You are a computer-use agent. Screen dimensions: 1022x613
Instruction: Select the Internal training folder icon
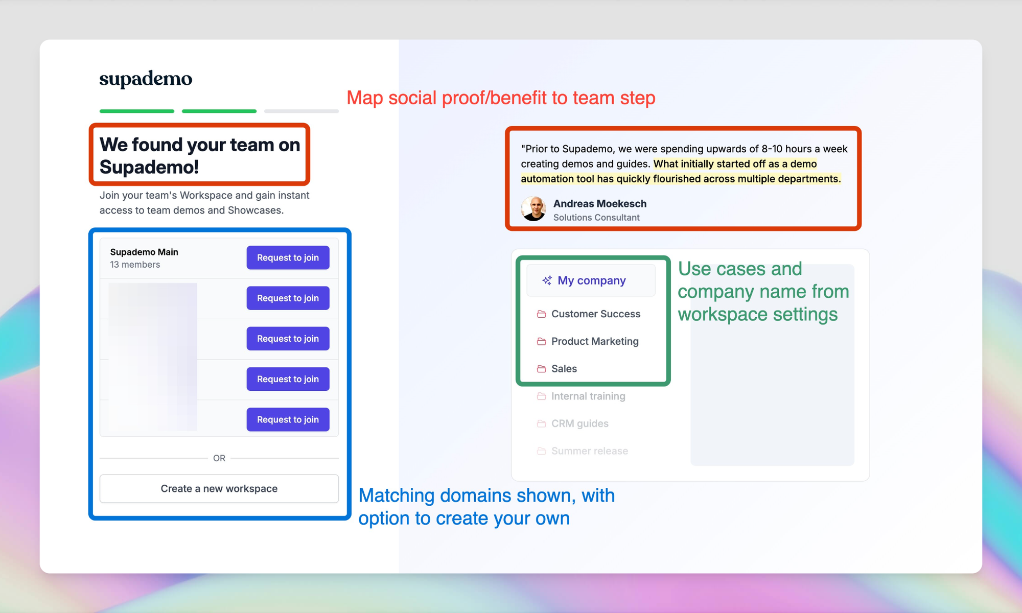[542, 396]
